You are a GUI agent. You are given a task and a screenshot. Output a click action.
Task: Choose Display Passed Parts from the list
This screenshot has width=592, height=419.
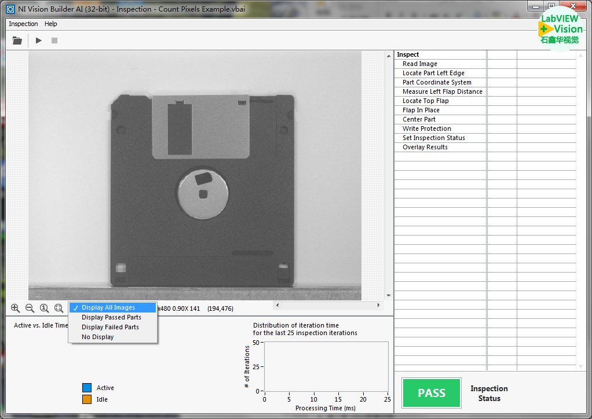click(111, 317)
